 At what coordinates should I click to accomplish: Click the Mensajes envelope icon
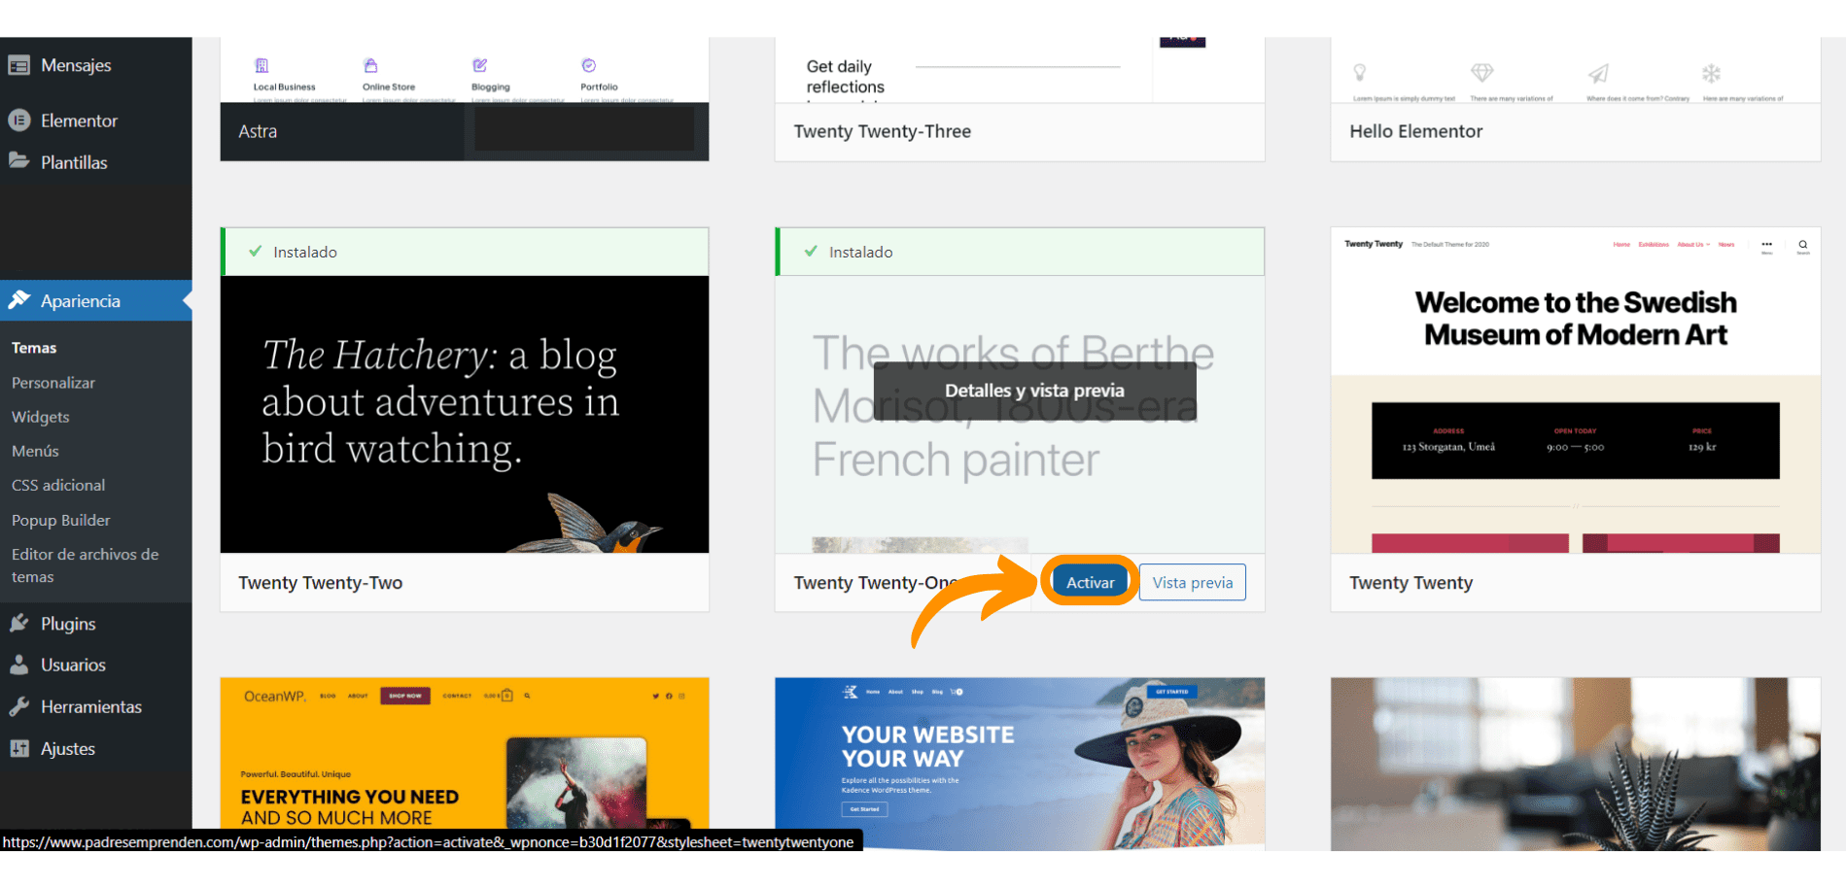(19, 65)
